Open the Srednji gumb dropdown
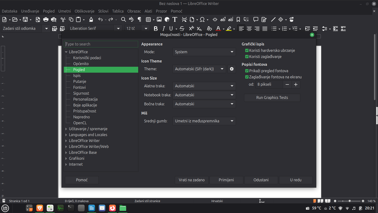This screenshot has width=378, height=213. coord(204,121)
